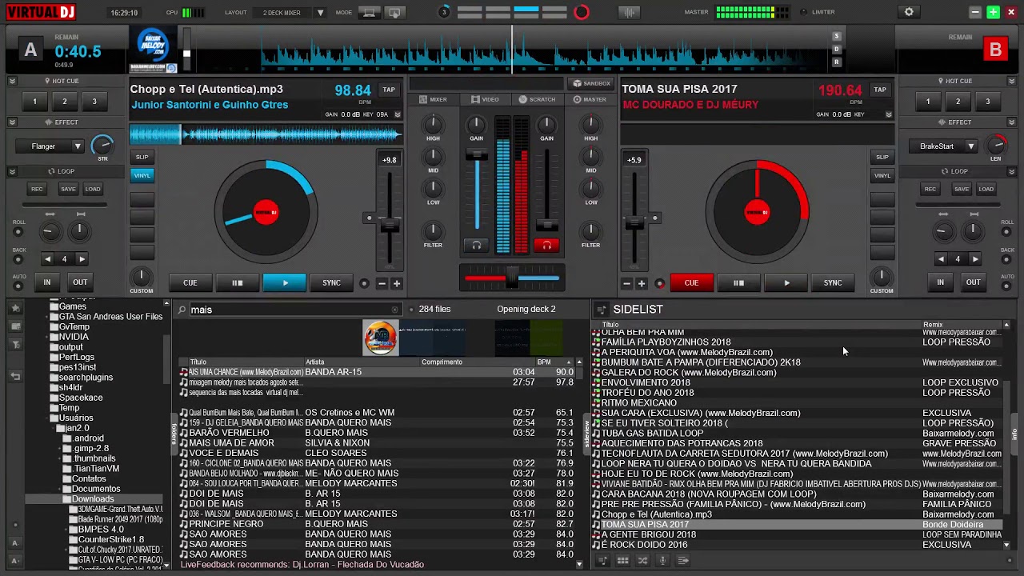Open the vertical folders side tab

click(x=174, y=433)
